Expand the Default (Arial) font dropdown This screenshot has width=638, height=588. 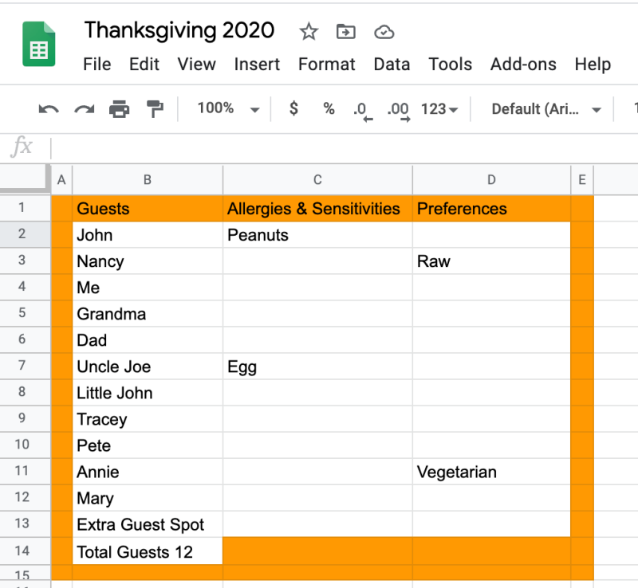(x=546, y=109)
